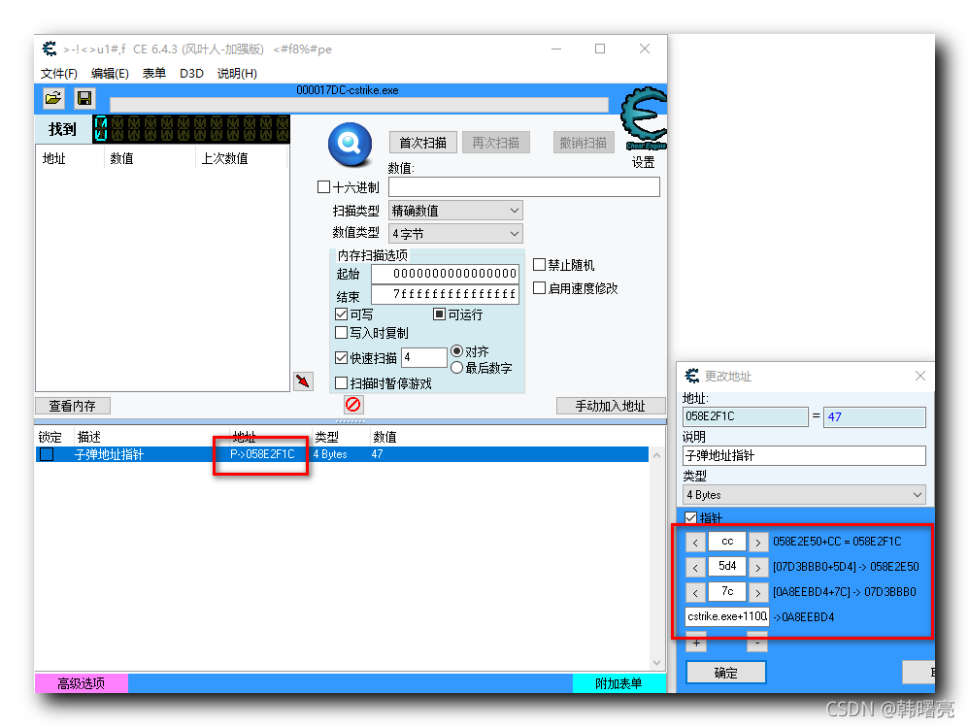Click the Cheat Engine title bar icon
969x727 pixels.
50,49
